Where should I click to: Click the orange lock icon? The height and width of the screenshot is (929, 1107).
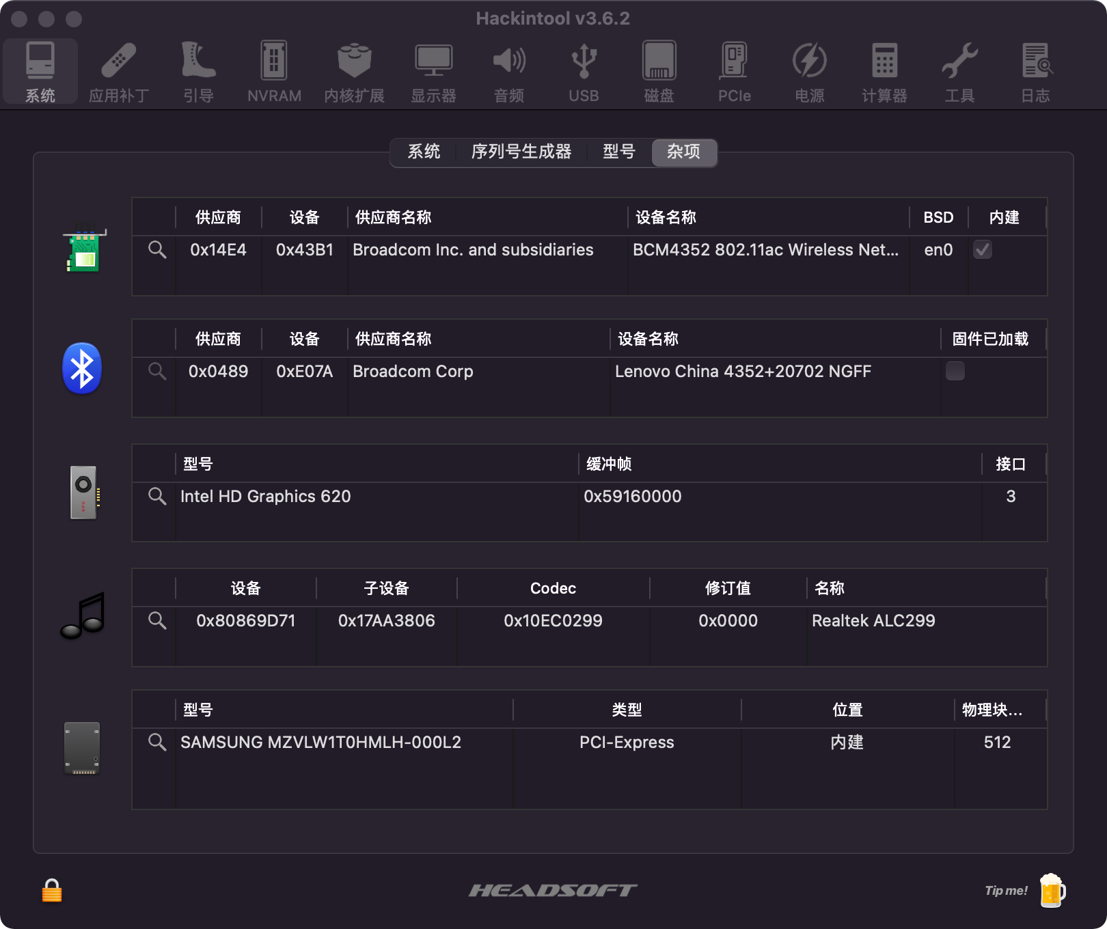click(x=52, y=891)
